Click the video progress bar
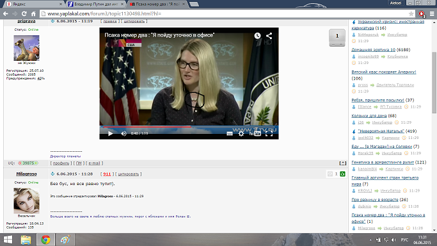 (189, 127)
